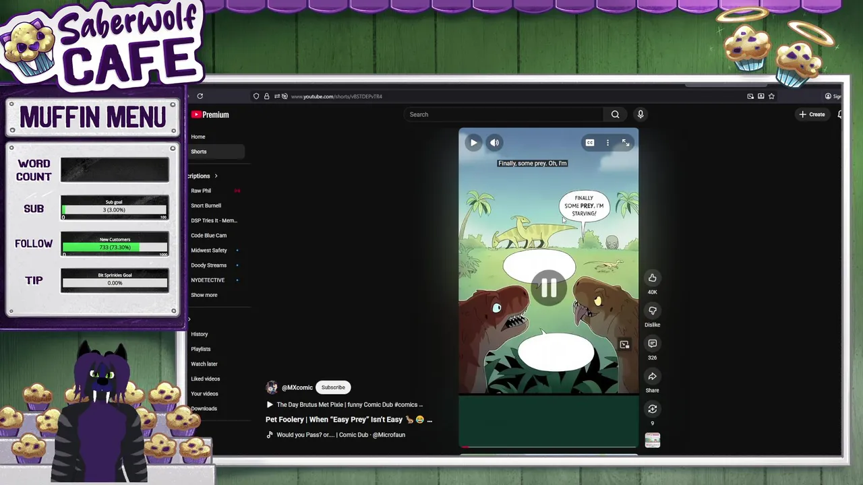Click the @MXcomic channel avatar

click(272, 387)
